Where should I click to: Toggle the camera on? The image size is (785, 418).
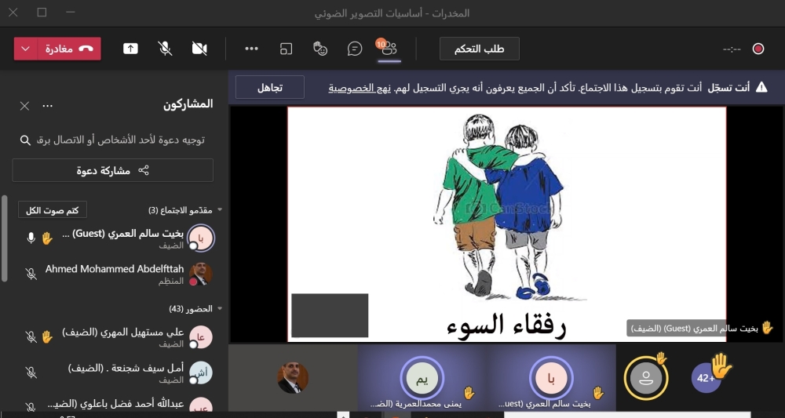[199, 49]
